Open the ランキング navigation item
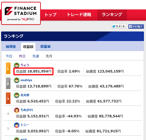This screenshot has width=146, height=140. pos(112,15)
